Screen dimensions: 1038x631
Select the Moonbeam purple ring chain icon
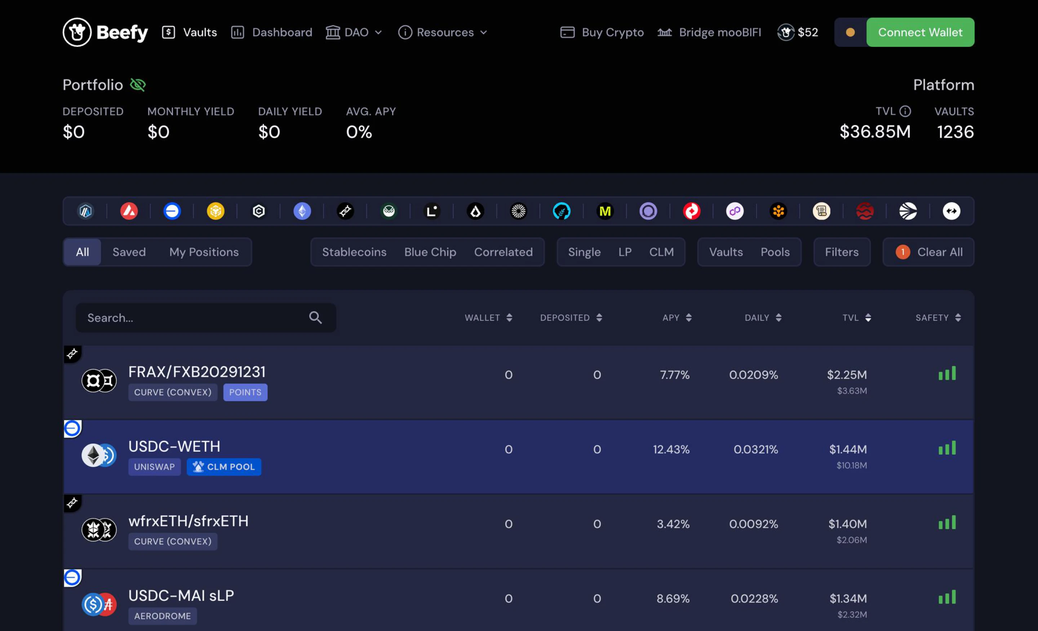649,211
